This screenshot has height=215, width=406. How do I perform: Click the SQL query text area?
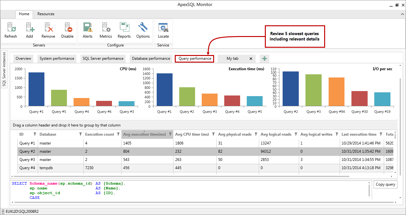click(189, 190)
